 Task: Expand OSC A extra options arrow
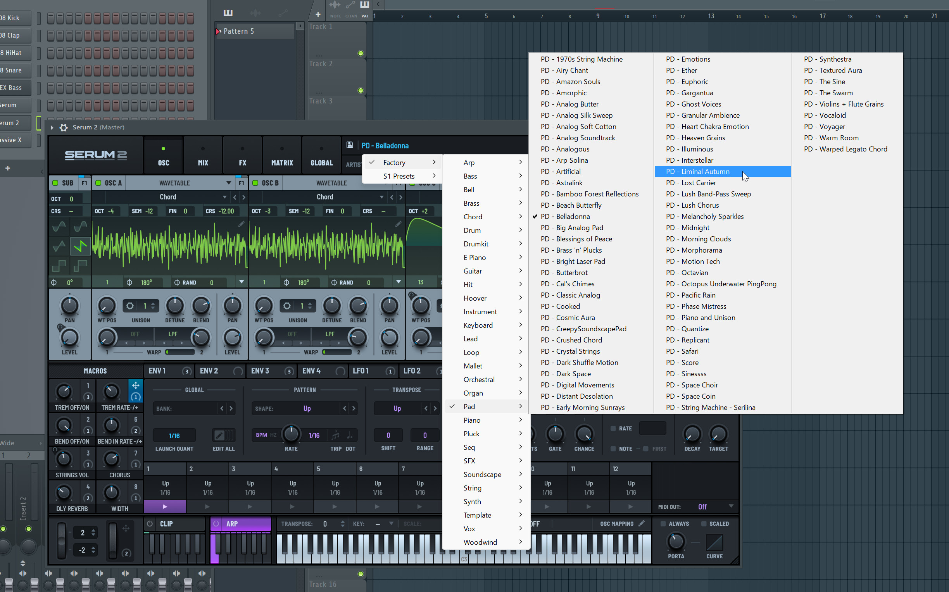tap(241, 282)
